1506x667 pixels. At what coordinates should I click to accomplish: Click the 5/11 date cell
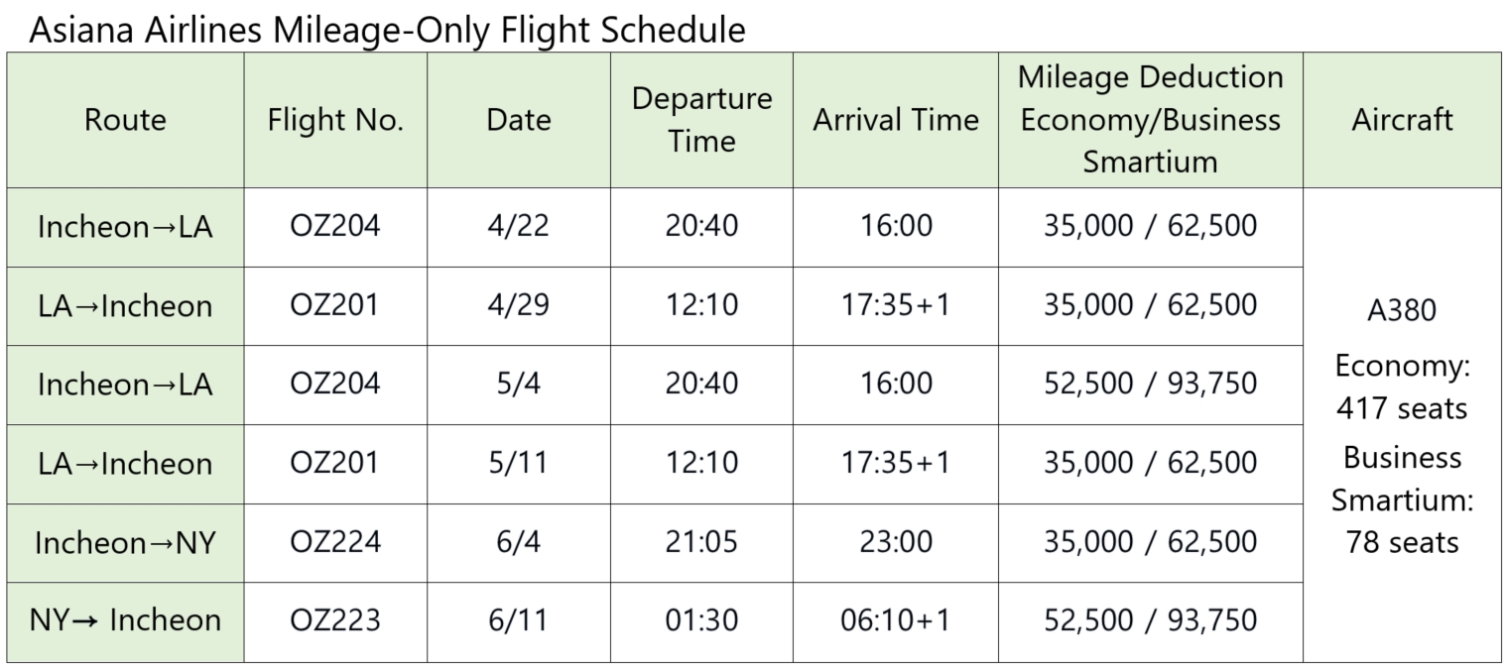pos(518,463)
